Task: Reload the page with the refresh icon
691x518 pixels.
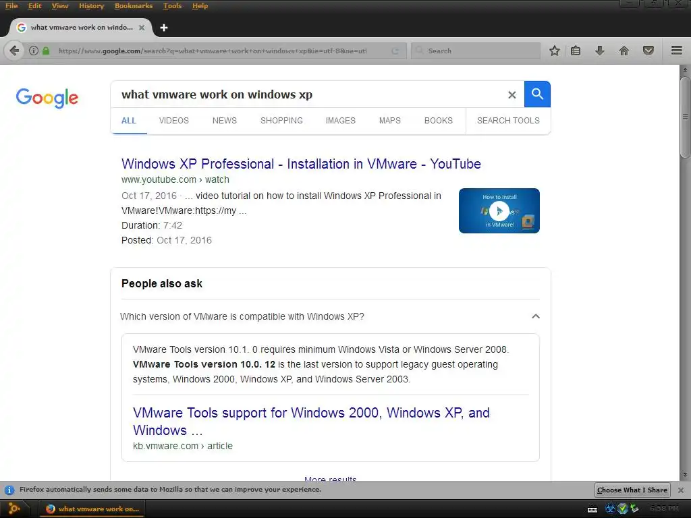Action: pyautogui.click(x=395, y=51)
